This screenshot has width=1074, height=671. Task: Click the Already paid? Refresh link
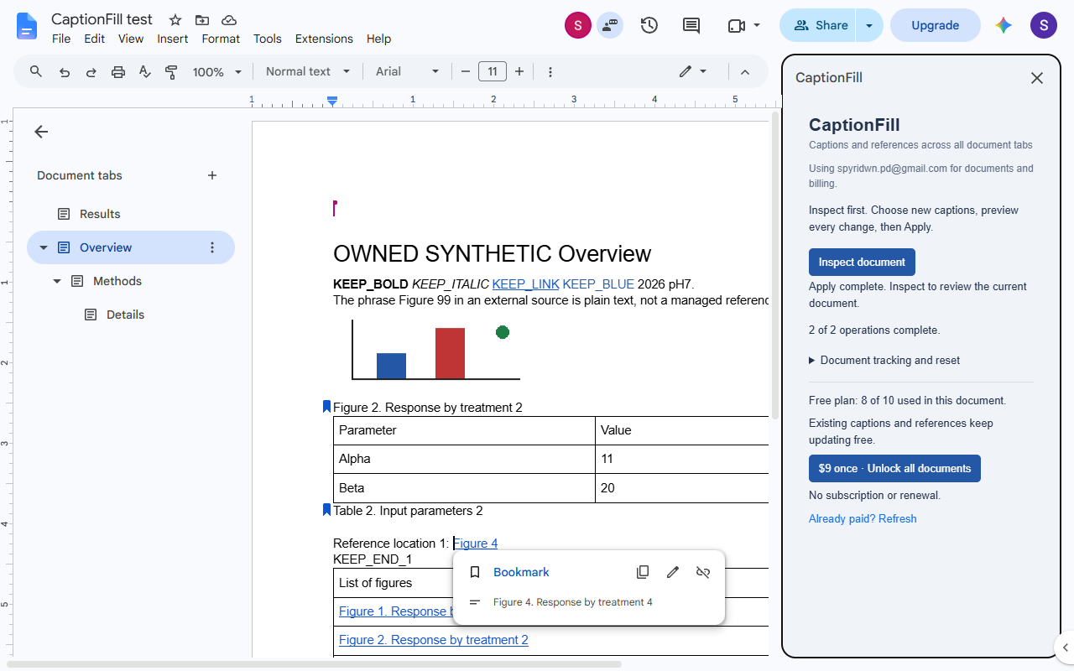863,518
